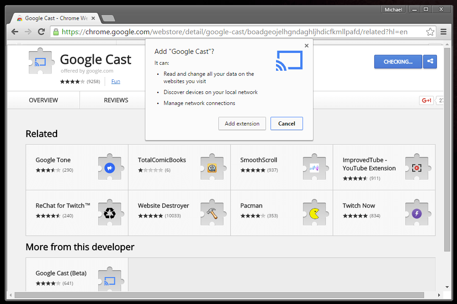
Task: Select the Overview tab
Action: pos(43,100)
